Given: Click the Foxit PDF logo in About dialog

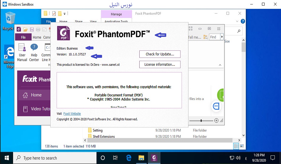Looking at the screenshot, I should click(x=63, y=33).
